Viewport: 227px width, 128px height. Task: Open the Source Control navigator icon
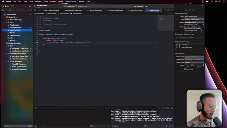[6, 10]
